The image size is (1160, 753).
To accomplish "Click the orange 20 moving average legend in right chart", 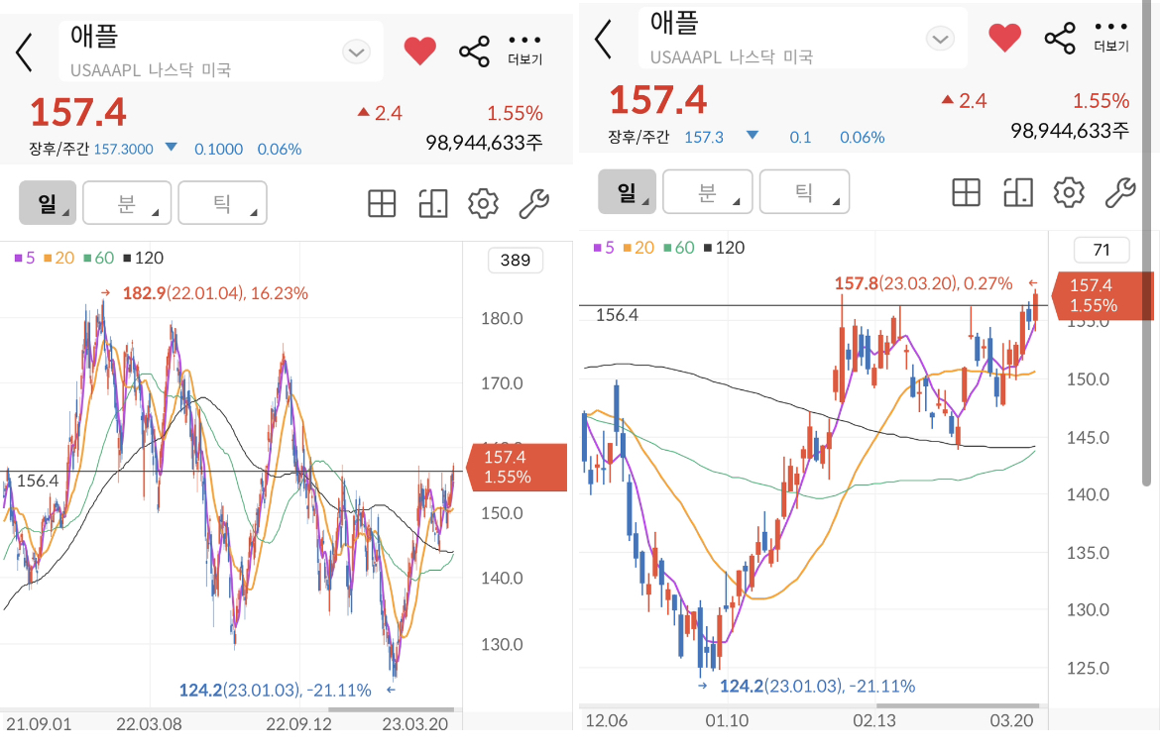I will point(639,248).
